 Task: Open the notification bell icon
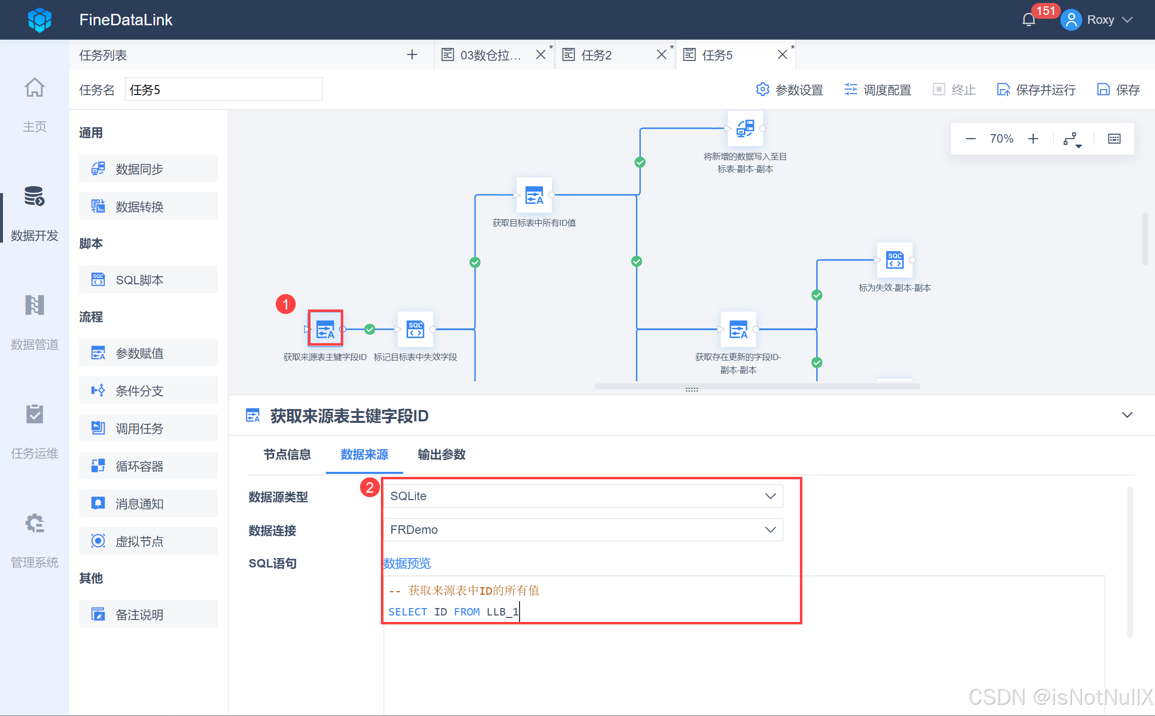click(1029, 20)
